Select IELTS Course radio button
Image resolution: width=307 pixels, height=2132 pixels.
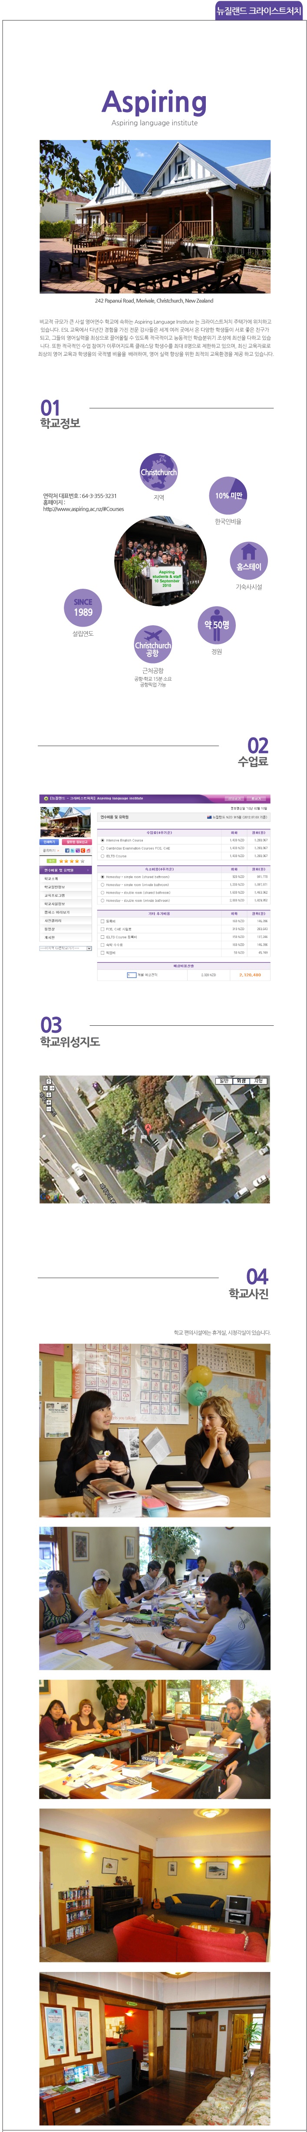point(102,856)
